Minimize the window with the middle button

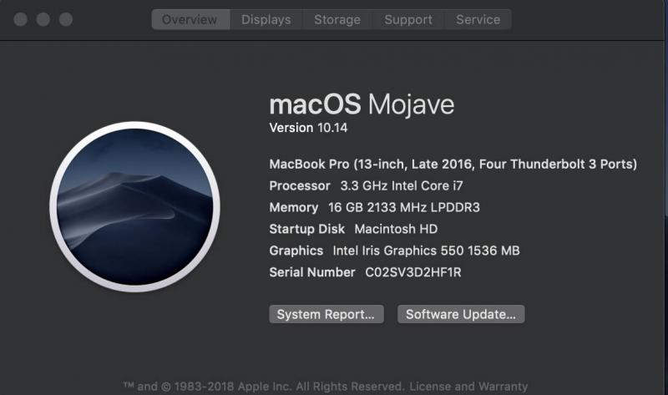(43, 19)
